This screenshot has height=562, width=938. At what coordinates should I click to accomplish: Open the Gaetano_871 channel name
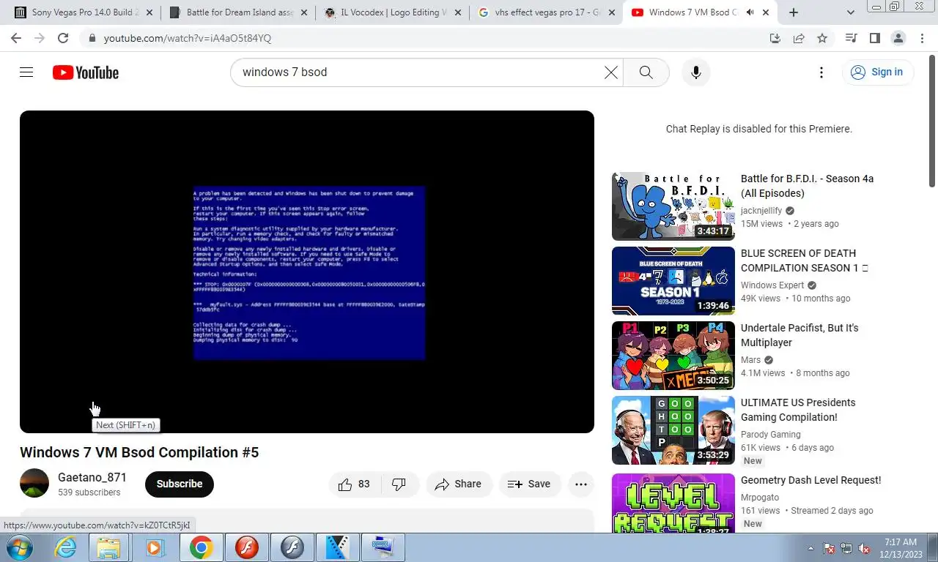pos(92,477)
